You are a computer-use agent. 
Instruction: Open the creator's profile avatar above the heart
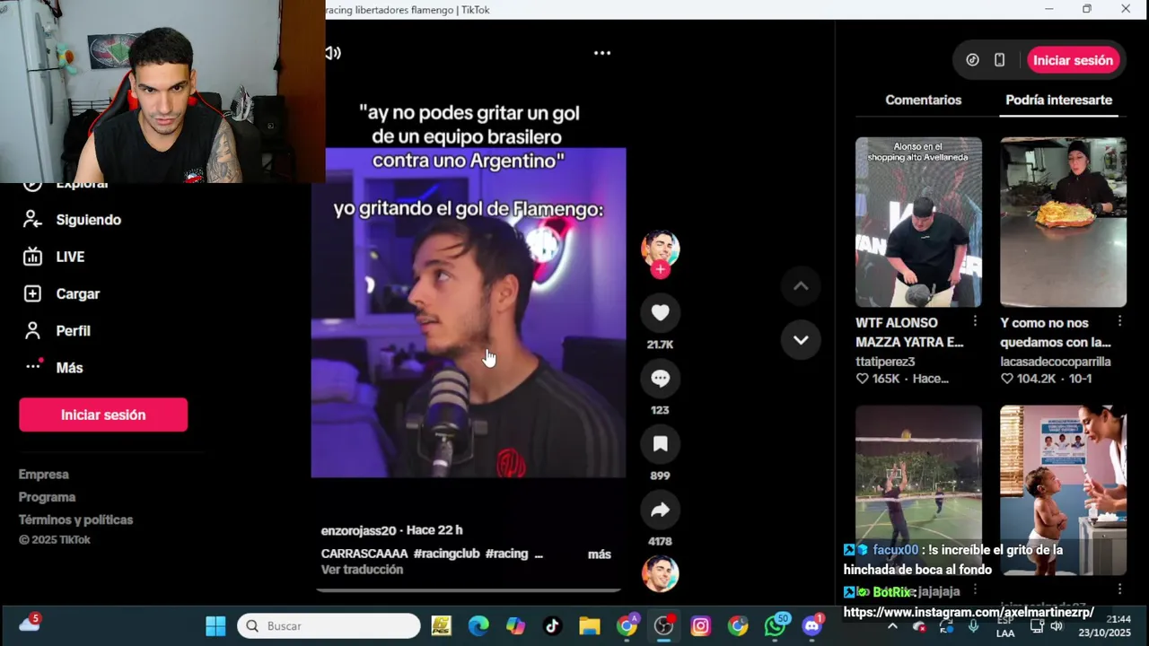point(660,249)
